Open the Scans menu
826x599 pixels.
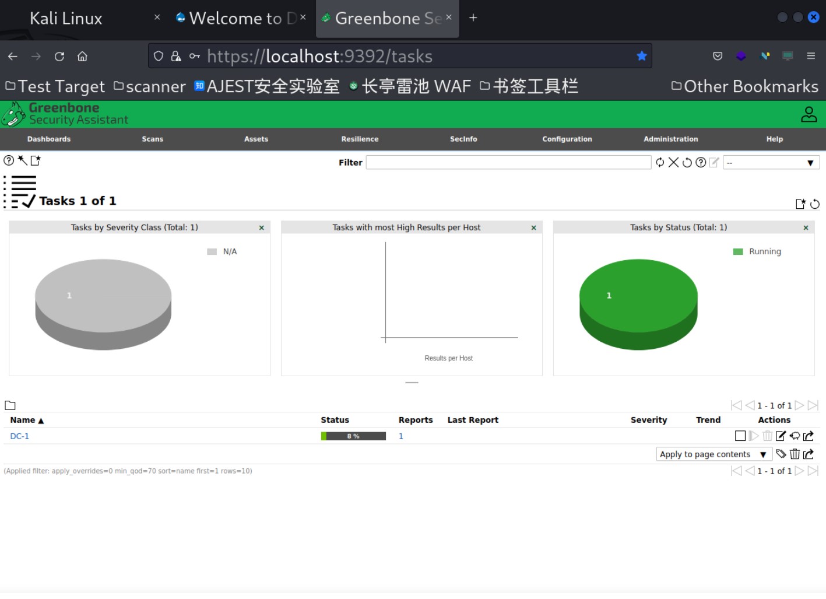point(152,139)
